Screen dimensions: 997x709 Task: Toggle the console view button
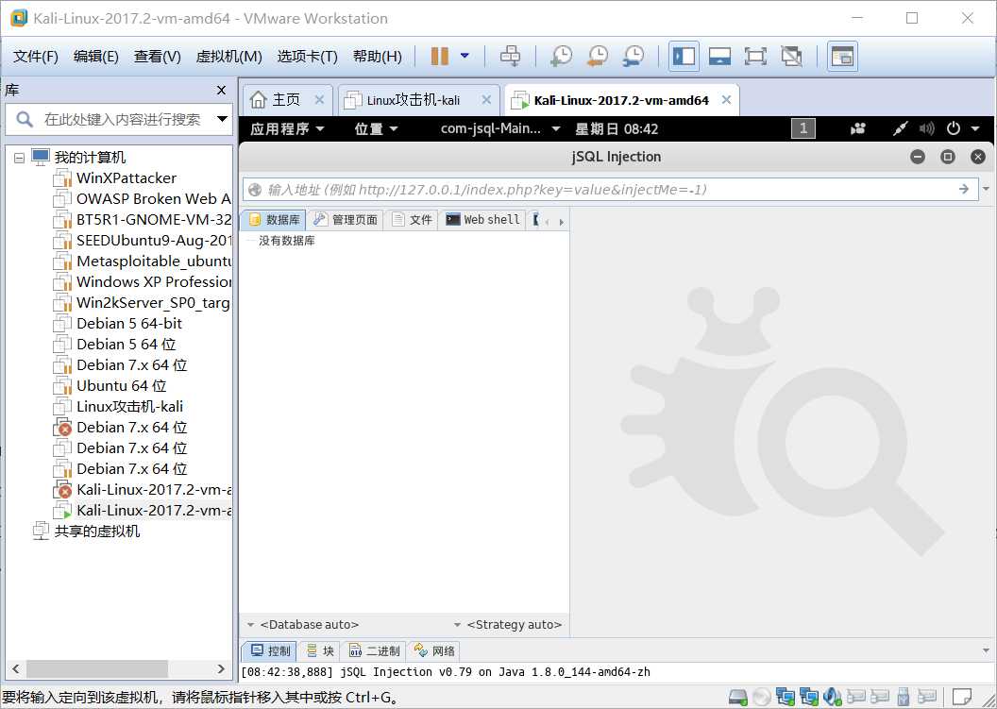(x=842, y=56)
